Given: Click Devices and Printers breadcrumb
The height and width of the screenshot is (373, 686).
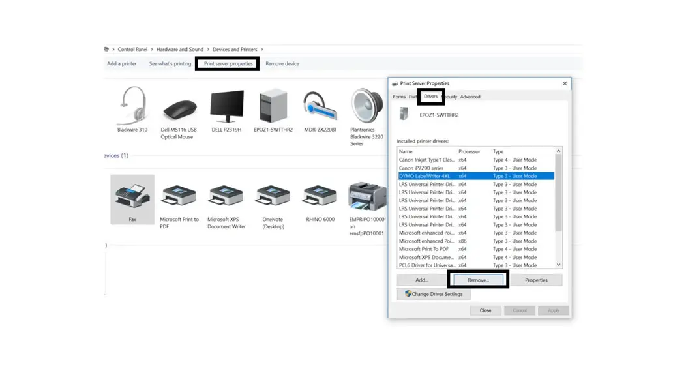Looking at the screenshot, I should [x=235, y=50].
